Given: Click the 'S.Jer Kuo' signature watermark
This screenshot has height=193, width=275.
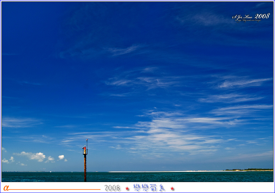Looking at the screenshot, I should [x=242, y=17].
